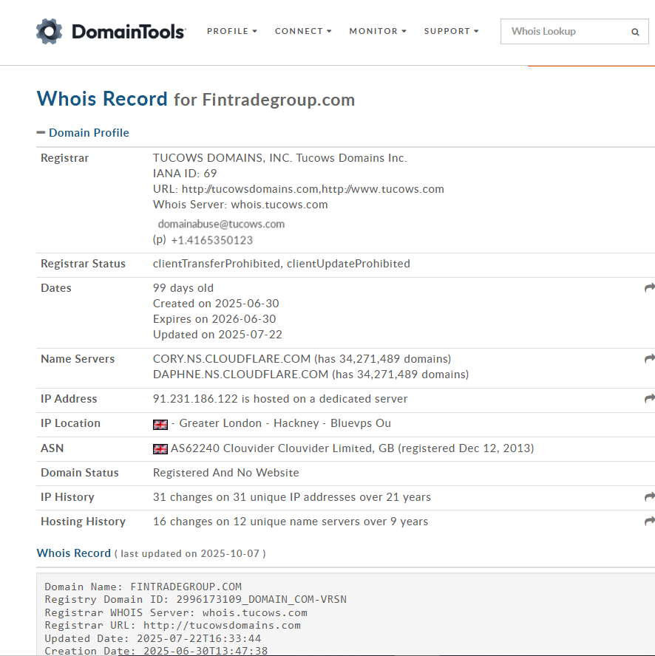Click the UK flag in IP Location row

coord(160,424)
